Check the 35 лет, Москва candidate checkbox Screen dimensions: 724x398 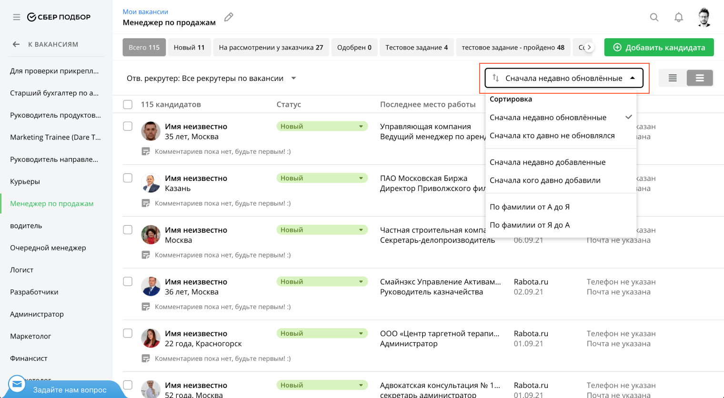(x=128, y=126)
